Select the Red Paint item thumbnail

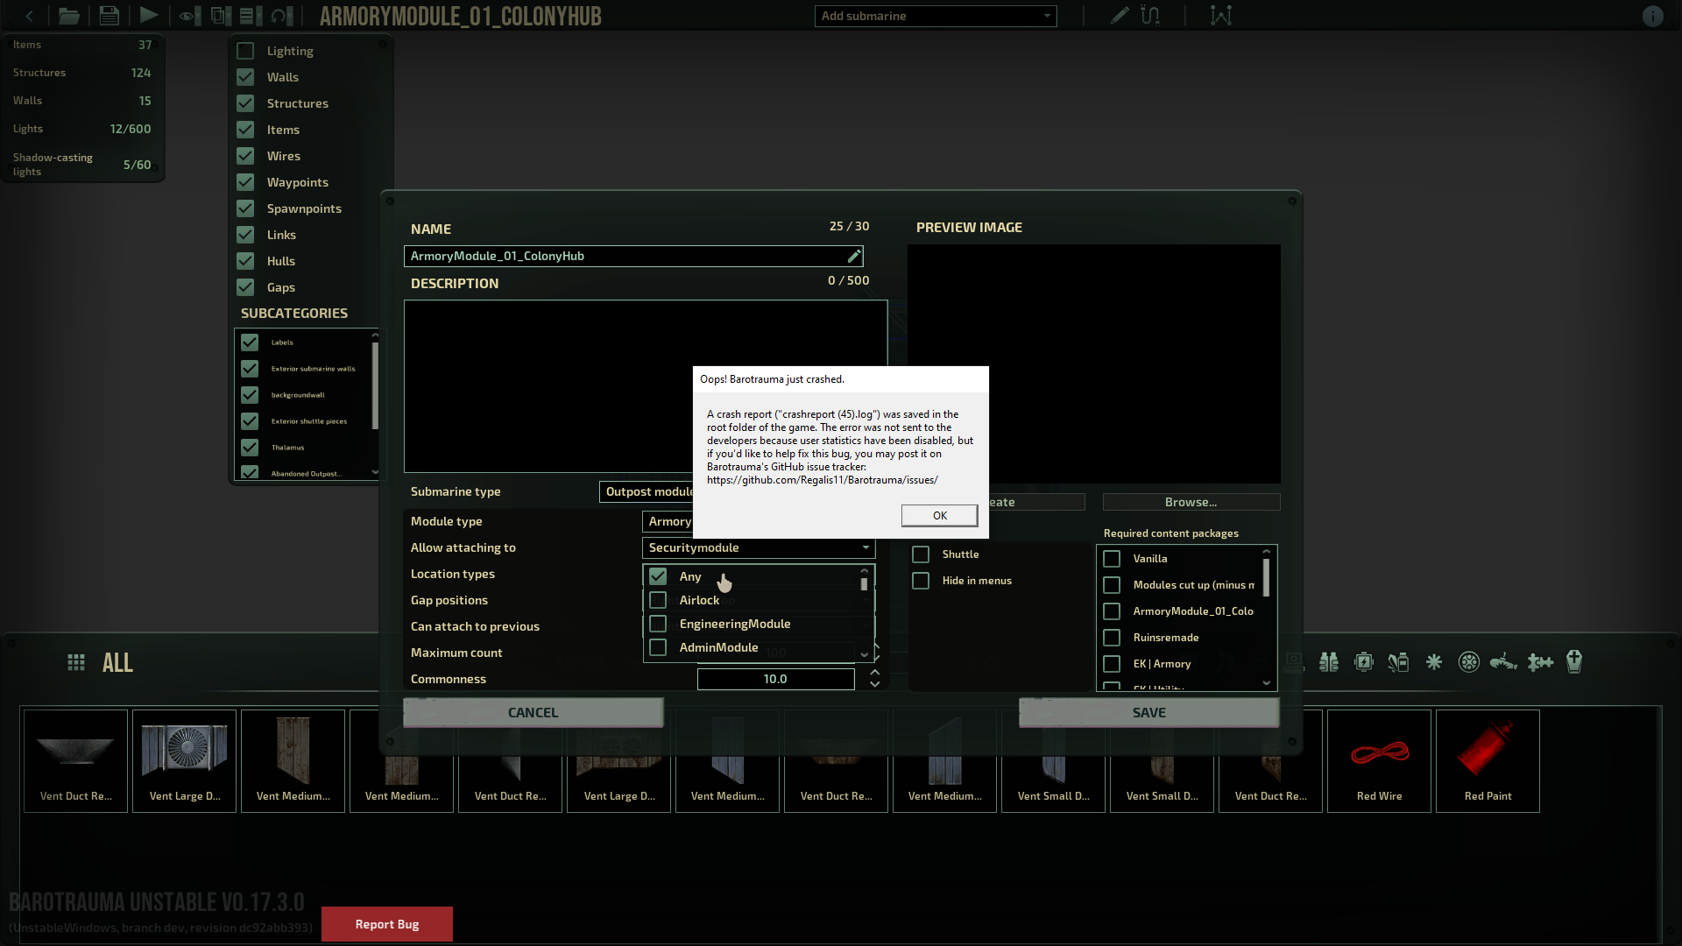click(x=1488, y=760)
